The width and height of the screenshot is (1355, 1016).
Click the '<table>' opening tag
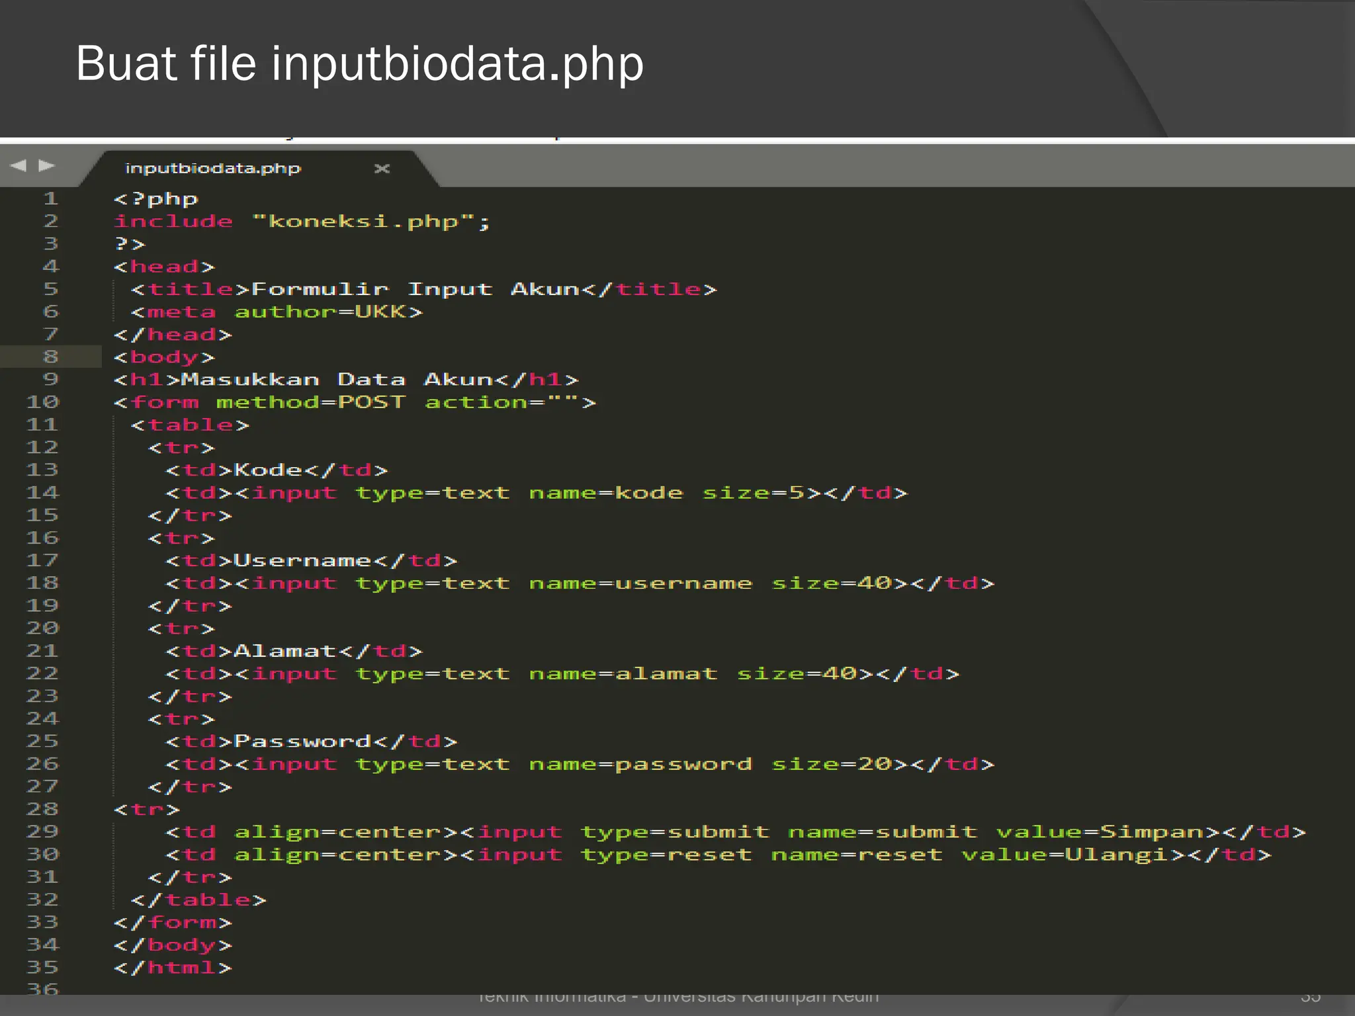[191, 425]
